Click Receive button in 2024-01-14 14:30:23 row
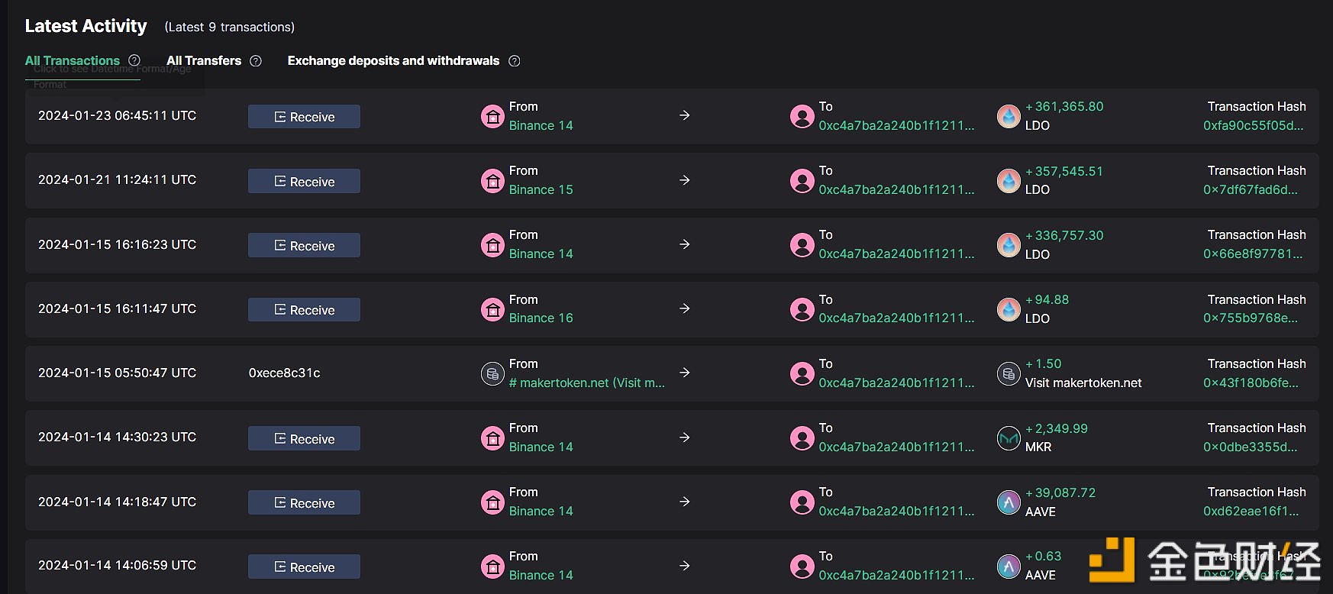Viewport: 1333px width, 594px height. 304,438
